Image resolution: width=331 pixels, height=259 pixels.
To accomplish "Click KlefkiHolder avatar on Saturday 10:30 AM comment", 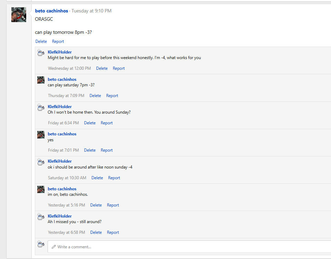I will [41, 162].
